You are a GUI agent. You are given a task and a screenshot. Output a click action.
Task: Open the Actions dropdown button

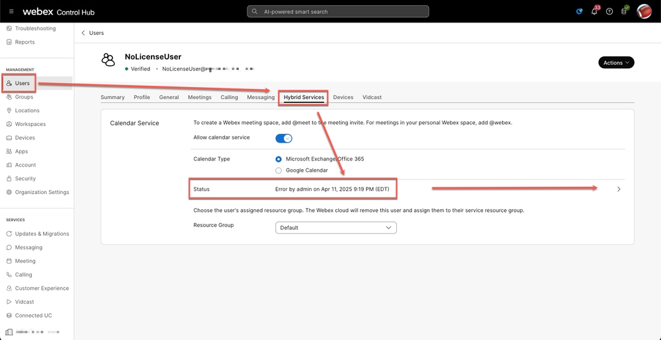[616, 63]
